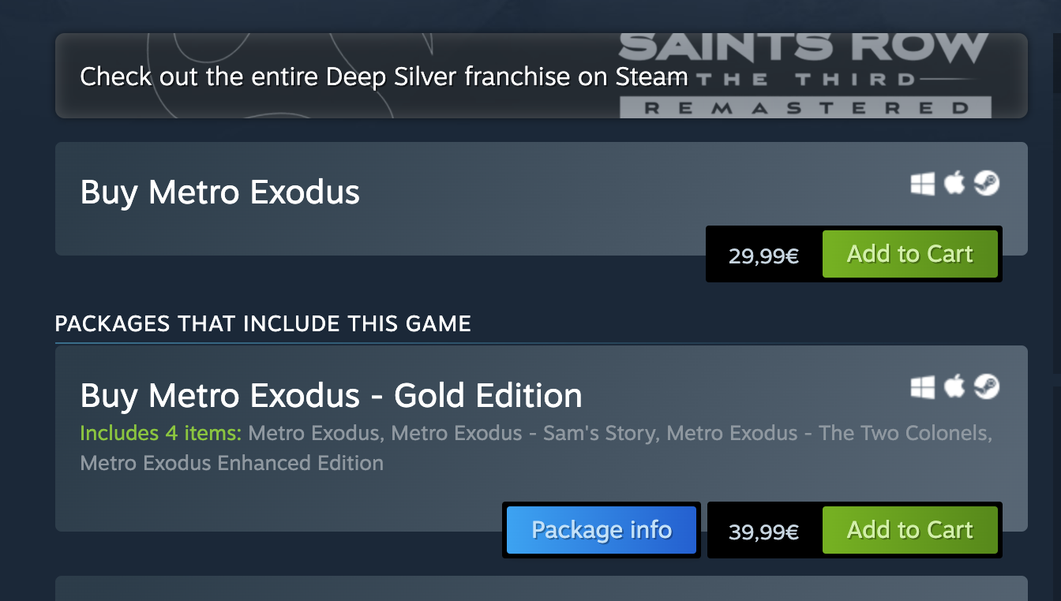Click the Saints Row The Third Remastered logo
The height and width of the screenshot is (601, 1061).
point(804,77)
